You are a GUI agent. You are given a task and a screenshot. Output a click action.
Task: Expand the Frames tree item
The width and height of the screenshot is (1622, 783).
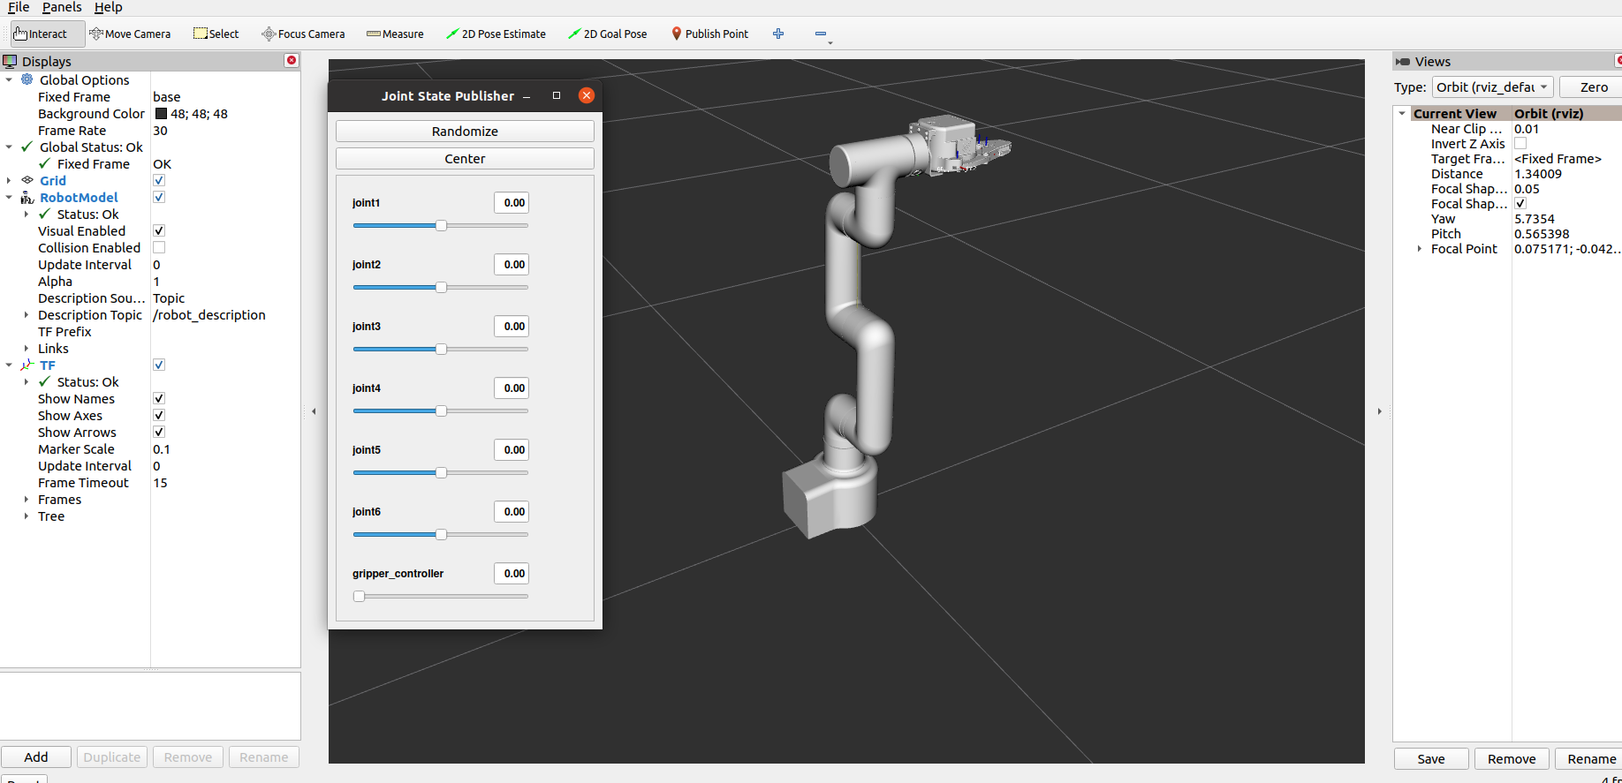tap(27, 500)
